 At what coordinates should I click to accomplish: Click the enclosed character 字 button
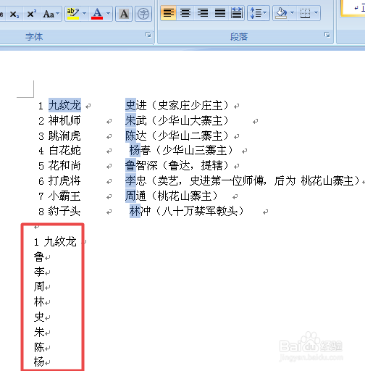pos(143,14)
